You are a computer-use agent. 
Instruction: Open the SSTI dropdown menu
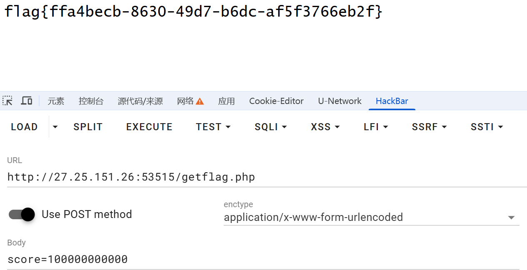487,127
